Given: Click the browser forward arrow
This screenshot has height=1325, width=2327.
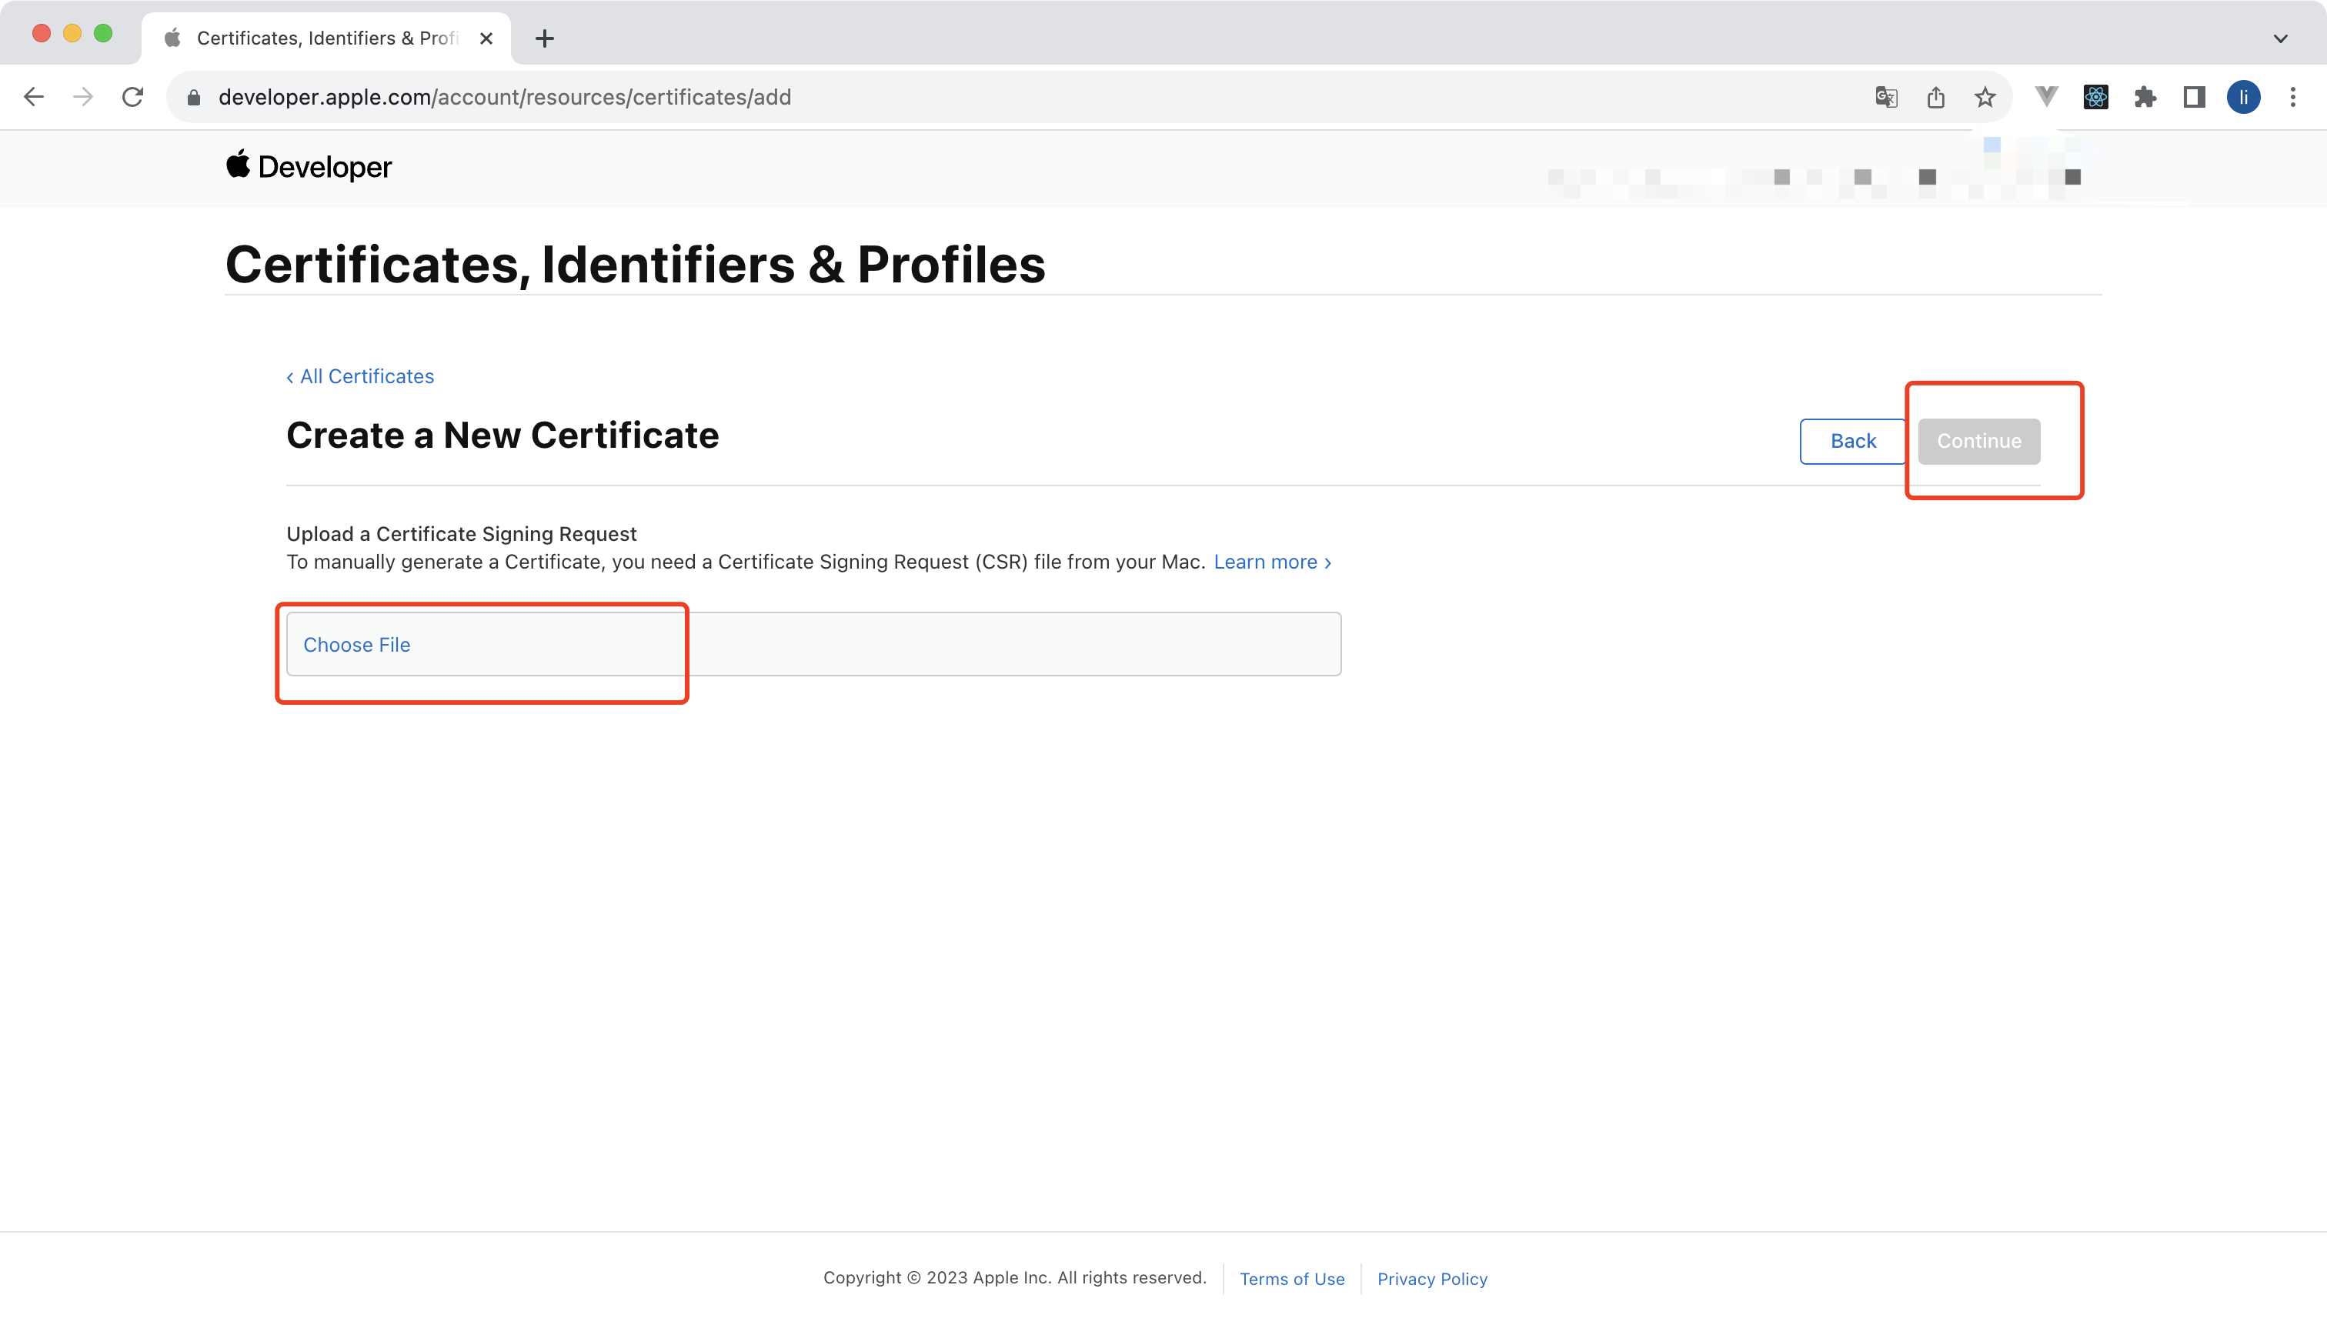Looking at the screenshot, I should (x=83, y=96).
